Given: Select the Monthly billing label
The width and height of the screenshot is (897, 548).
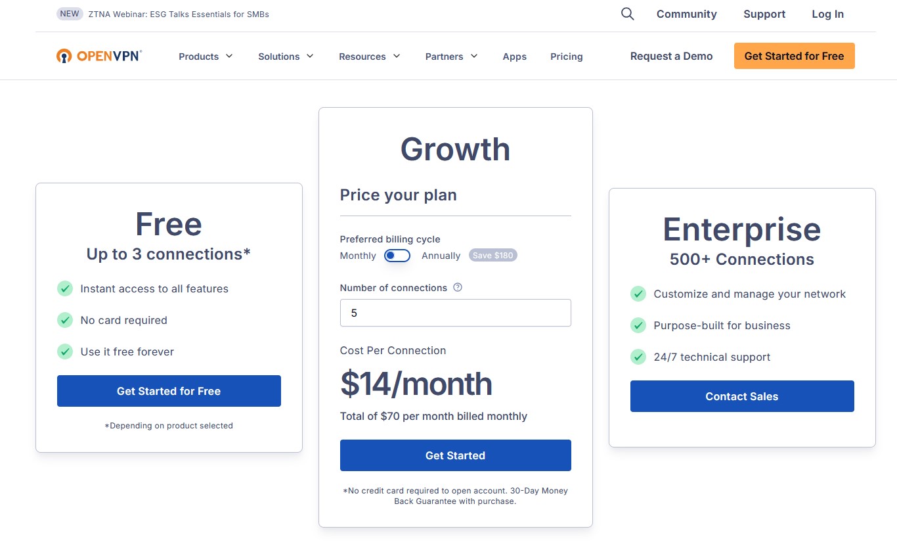Looking at the screenshot, I should [358, 256].
